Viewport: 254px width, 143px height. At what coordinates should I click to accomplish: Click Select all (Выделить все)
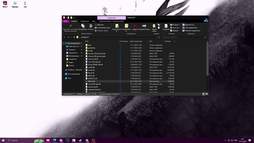pos(188,25)
